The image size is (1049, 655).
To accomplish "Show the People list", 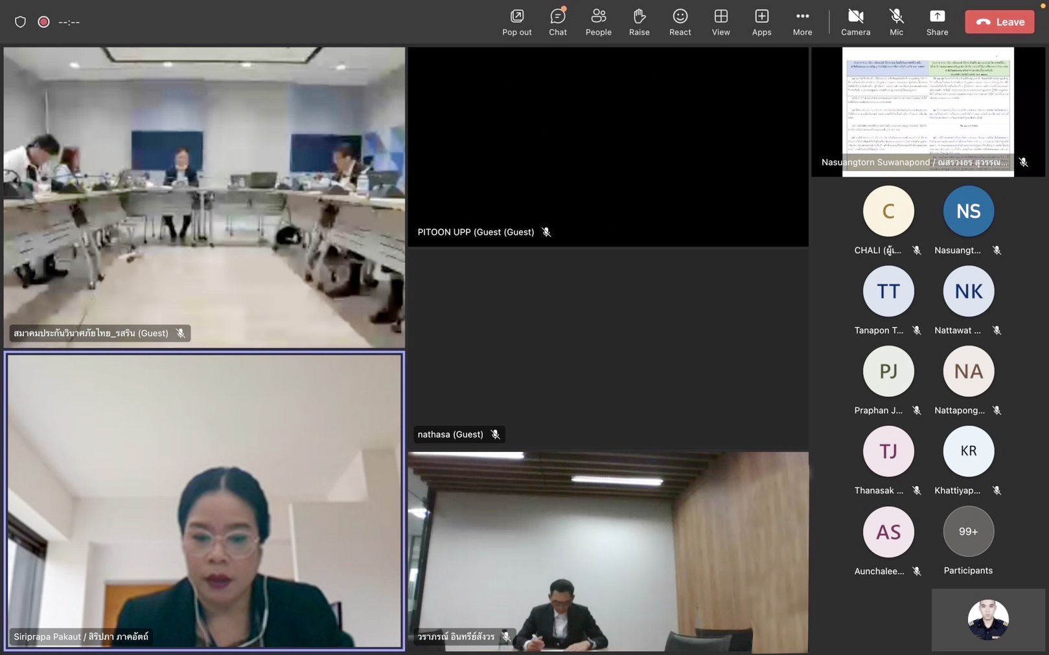I will coord(598,22).
